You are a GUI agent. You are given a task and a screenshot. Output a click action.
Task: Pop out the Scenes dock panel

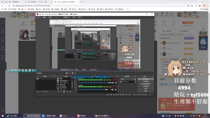pyautogui.click(x=55, y=76)
